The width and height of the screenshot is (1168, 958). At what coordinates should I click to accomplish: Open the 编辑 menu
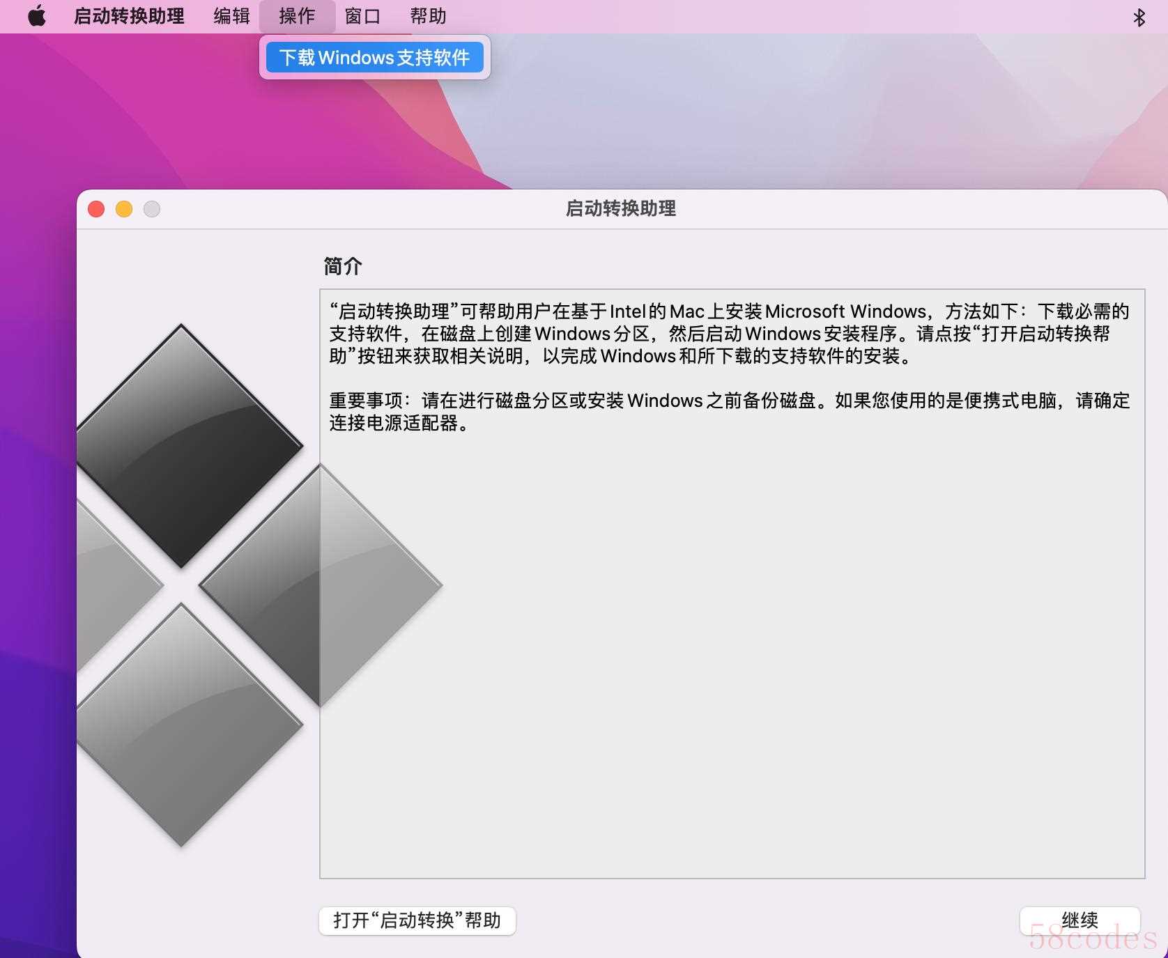point(231,16)
